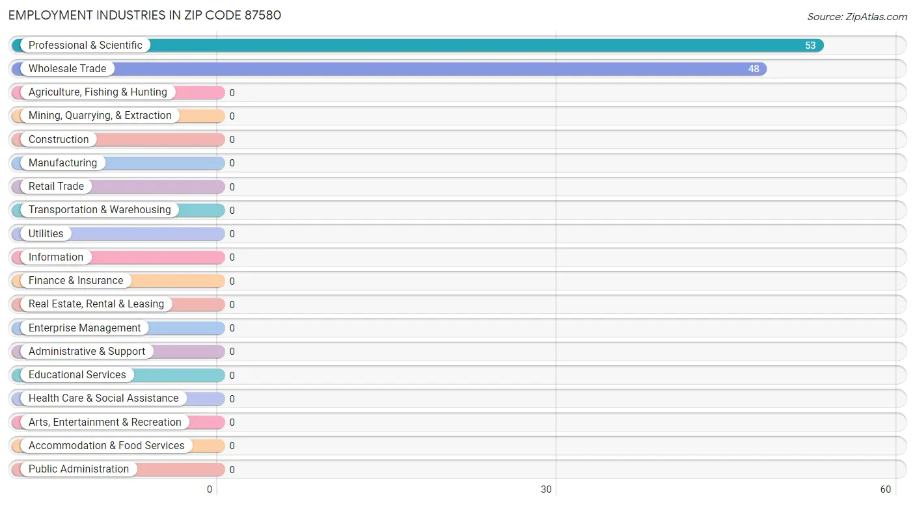Click the Information bar label
Viewport: 915px width, 505px height.
click(56, 257)
